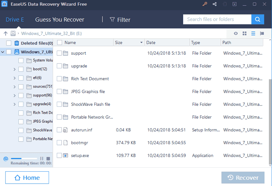Click the search magnifier button
This screenshot has height=186, width=272.
258,19
